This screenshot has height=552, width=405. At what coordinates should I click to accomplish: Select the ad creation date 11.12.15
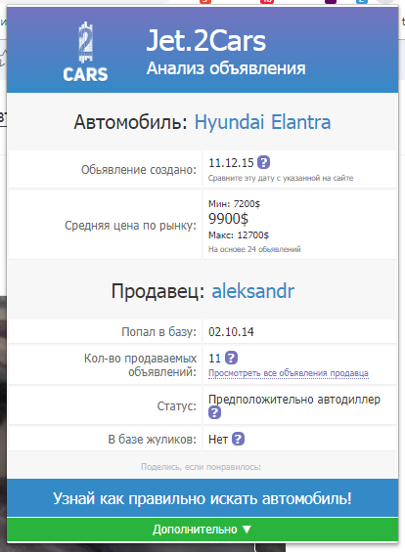[231, 162]
